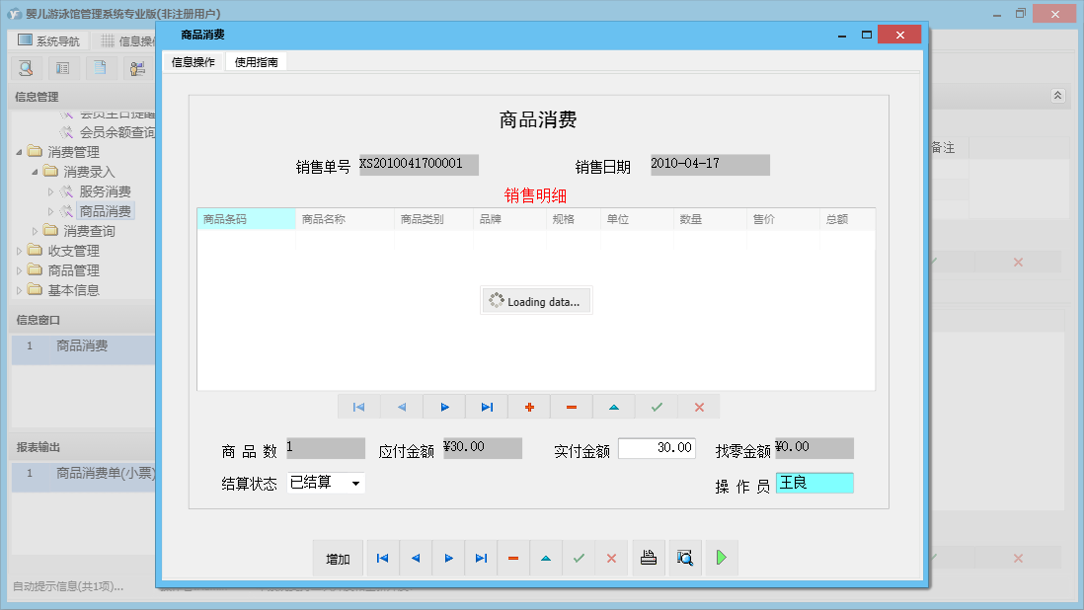Viewport: 1084px width, 610px height.
Task: Click the green run arrow at bottom right
Action: (x=721, y=558)
